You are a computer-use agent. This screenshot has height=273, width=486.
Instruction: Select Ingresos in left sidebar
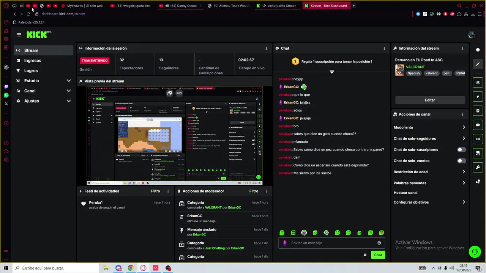click(x=44, y=61)
